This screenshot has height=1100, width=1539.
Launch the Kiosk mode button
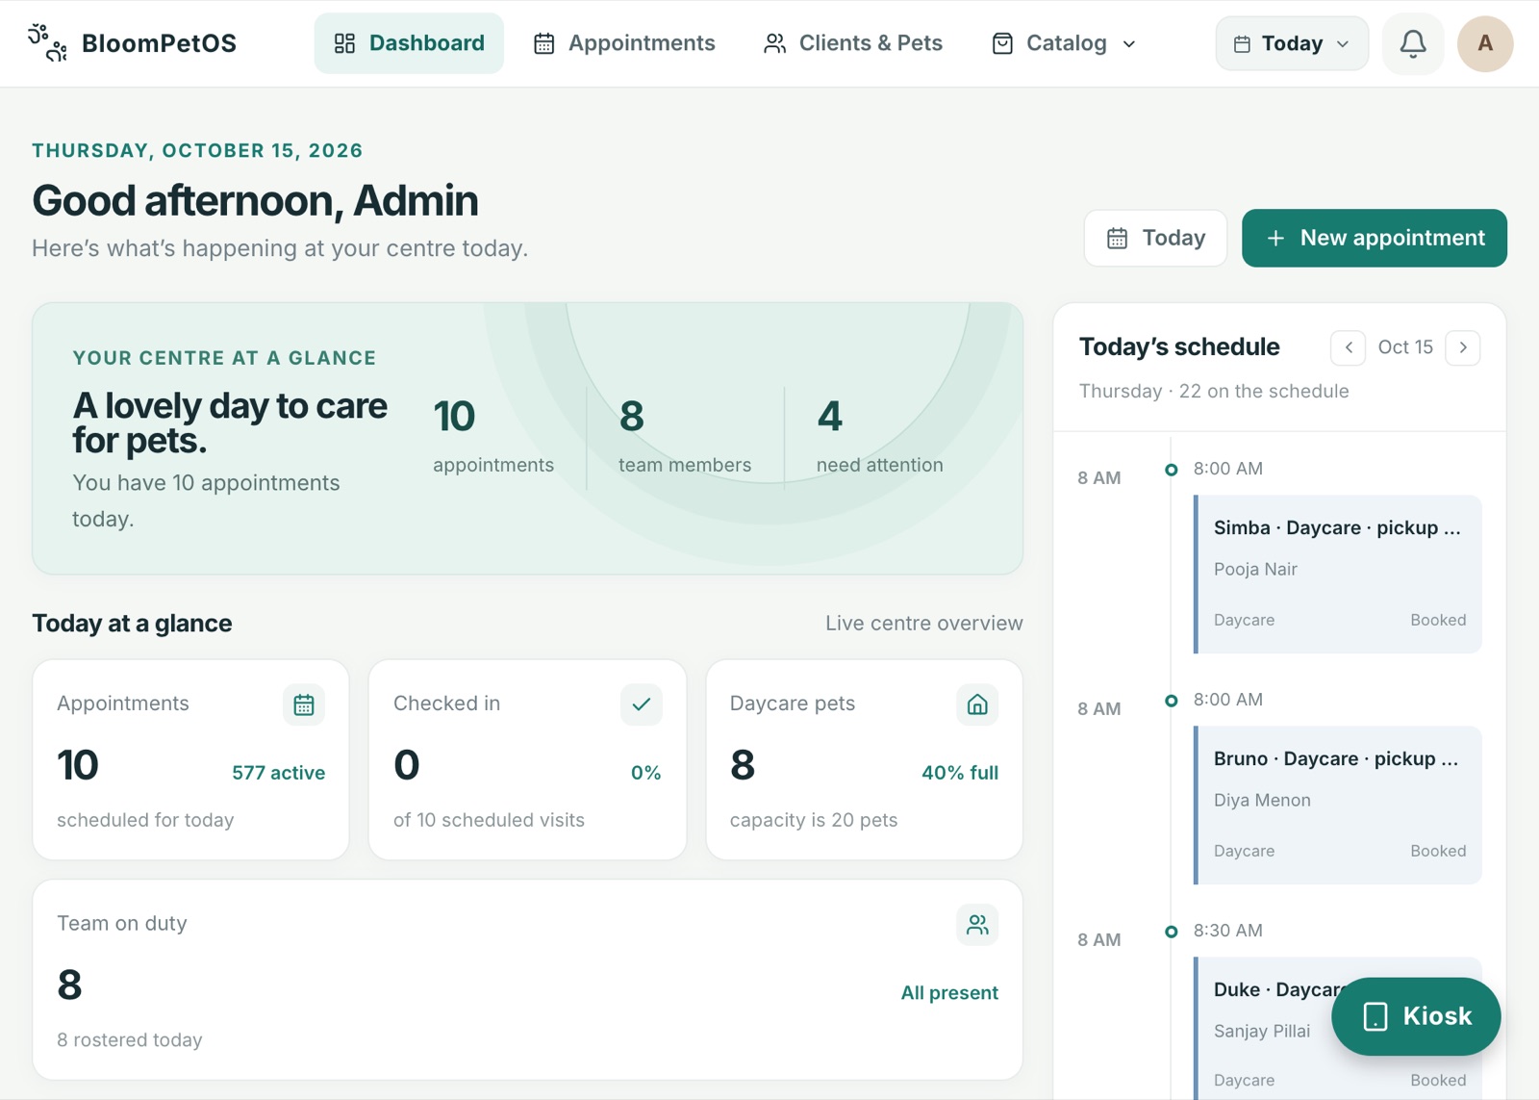pyautogui.click(x=1416, y=1016)
